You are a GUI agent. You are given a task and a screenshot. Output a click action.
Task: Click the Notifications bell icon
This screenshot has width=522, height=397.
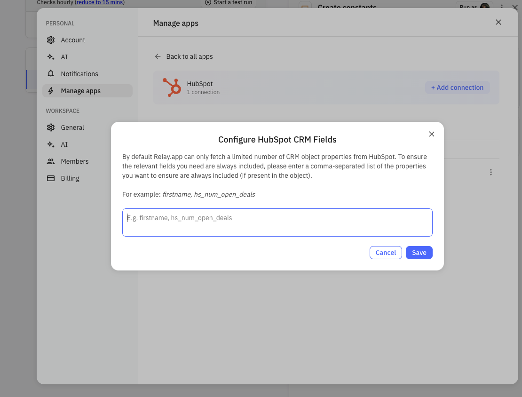pyautogui.click(x=51, y=74)
